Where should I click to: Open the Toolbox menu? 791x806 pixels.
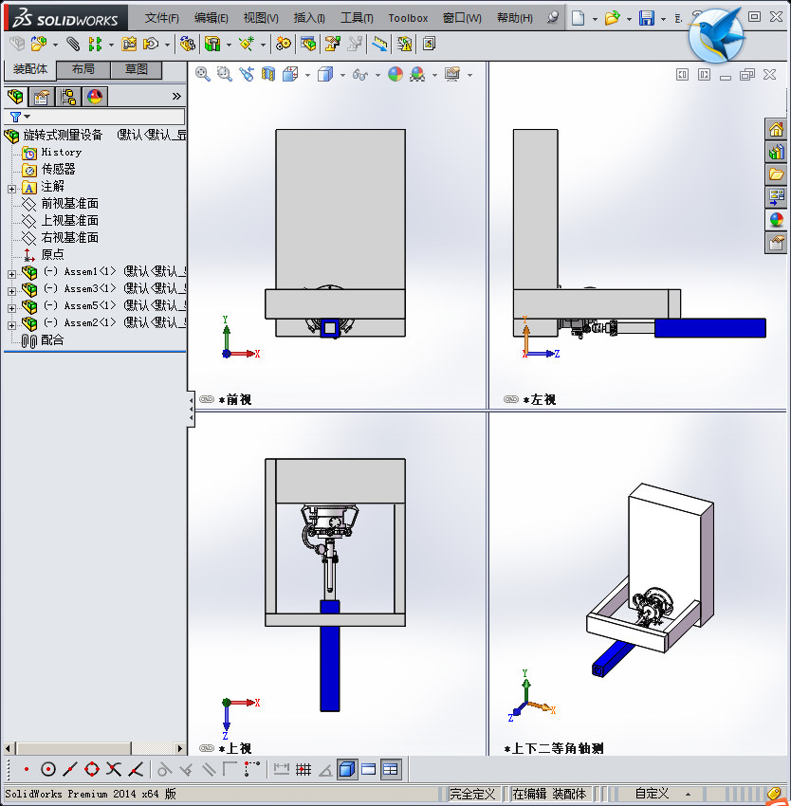(409, 18)
